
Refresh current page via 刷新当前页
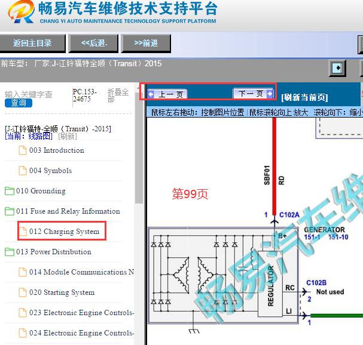[304, 97]
